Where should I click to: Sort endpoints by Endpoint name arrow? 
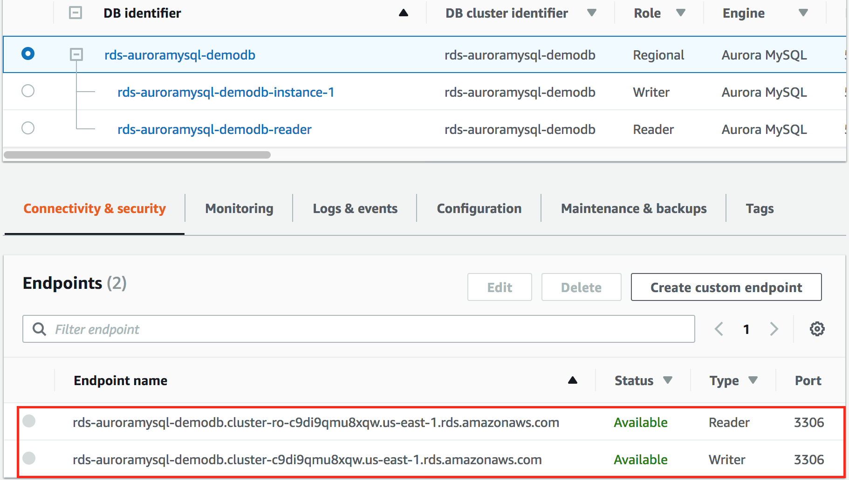[573, 380]
